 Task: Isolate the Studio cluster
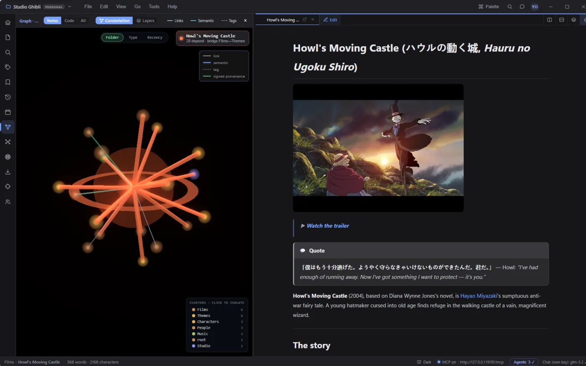(x=217, y=346)
